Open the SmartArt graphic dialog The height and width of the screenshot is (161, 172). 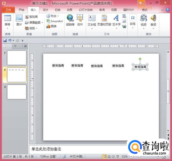pyautogui.click(x=54, y=21)
